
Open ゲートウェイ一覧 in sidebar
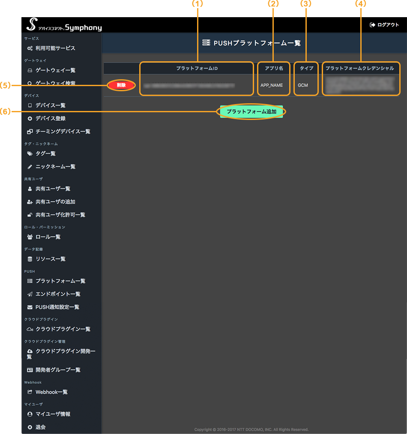(x=55, y=71)
